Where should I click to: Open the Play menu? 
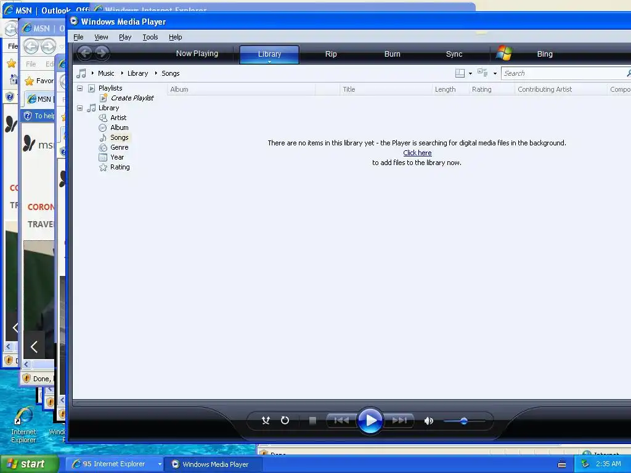125,37
